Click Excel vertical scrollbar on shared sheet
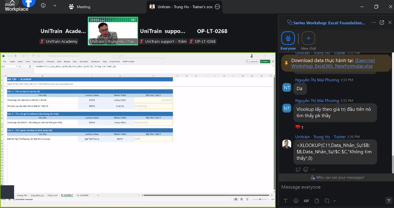The height and width of the screenshot is (208, 394). click(274, 133)
